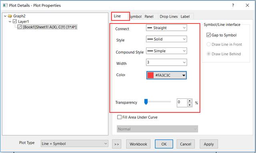This screenshot has width=256, height=153.
Task: Collapse the Layer1 tree node
Action: [10, 22]
